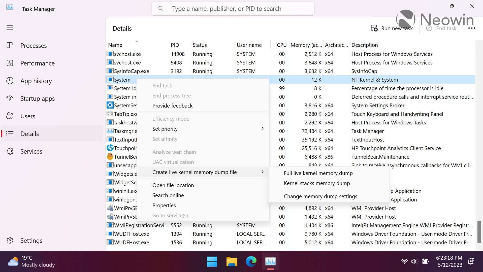
Task: Click the SystemSettingsBroker gear process icon
Action: [110, 105]
